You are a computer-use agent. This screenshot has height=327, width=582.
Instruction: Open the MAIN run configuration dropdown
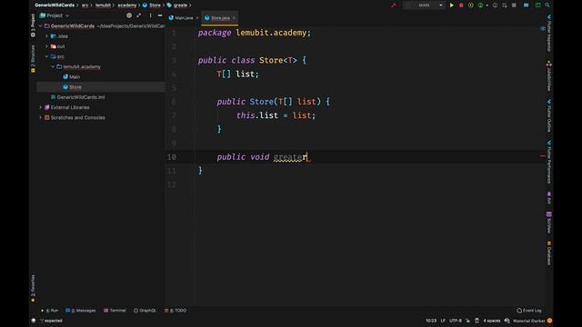tap(424, 5)
